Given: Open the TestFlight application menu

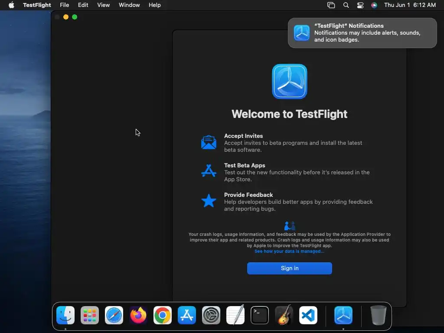Looking at the screenshot, I should (x=37, y=5).
